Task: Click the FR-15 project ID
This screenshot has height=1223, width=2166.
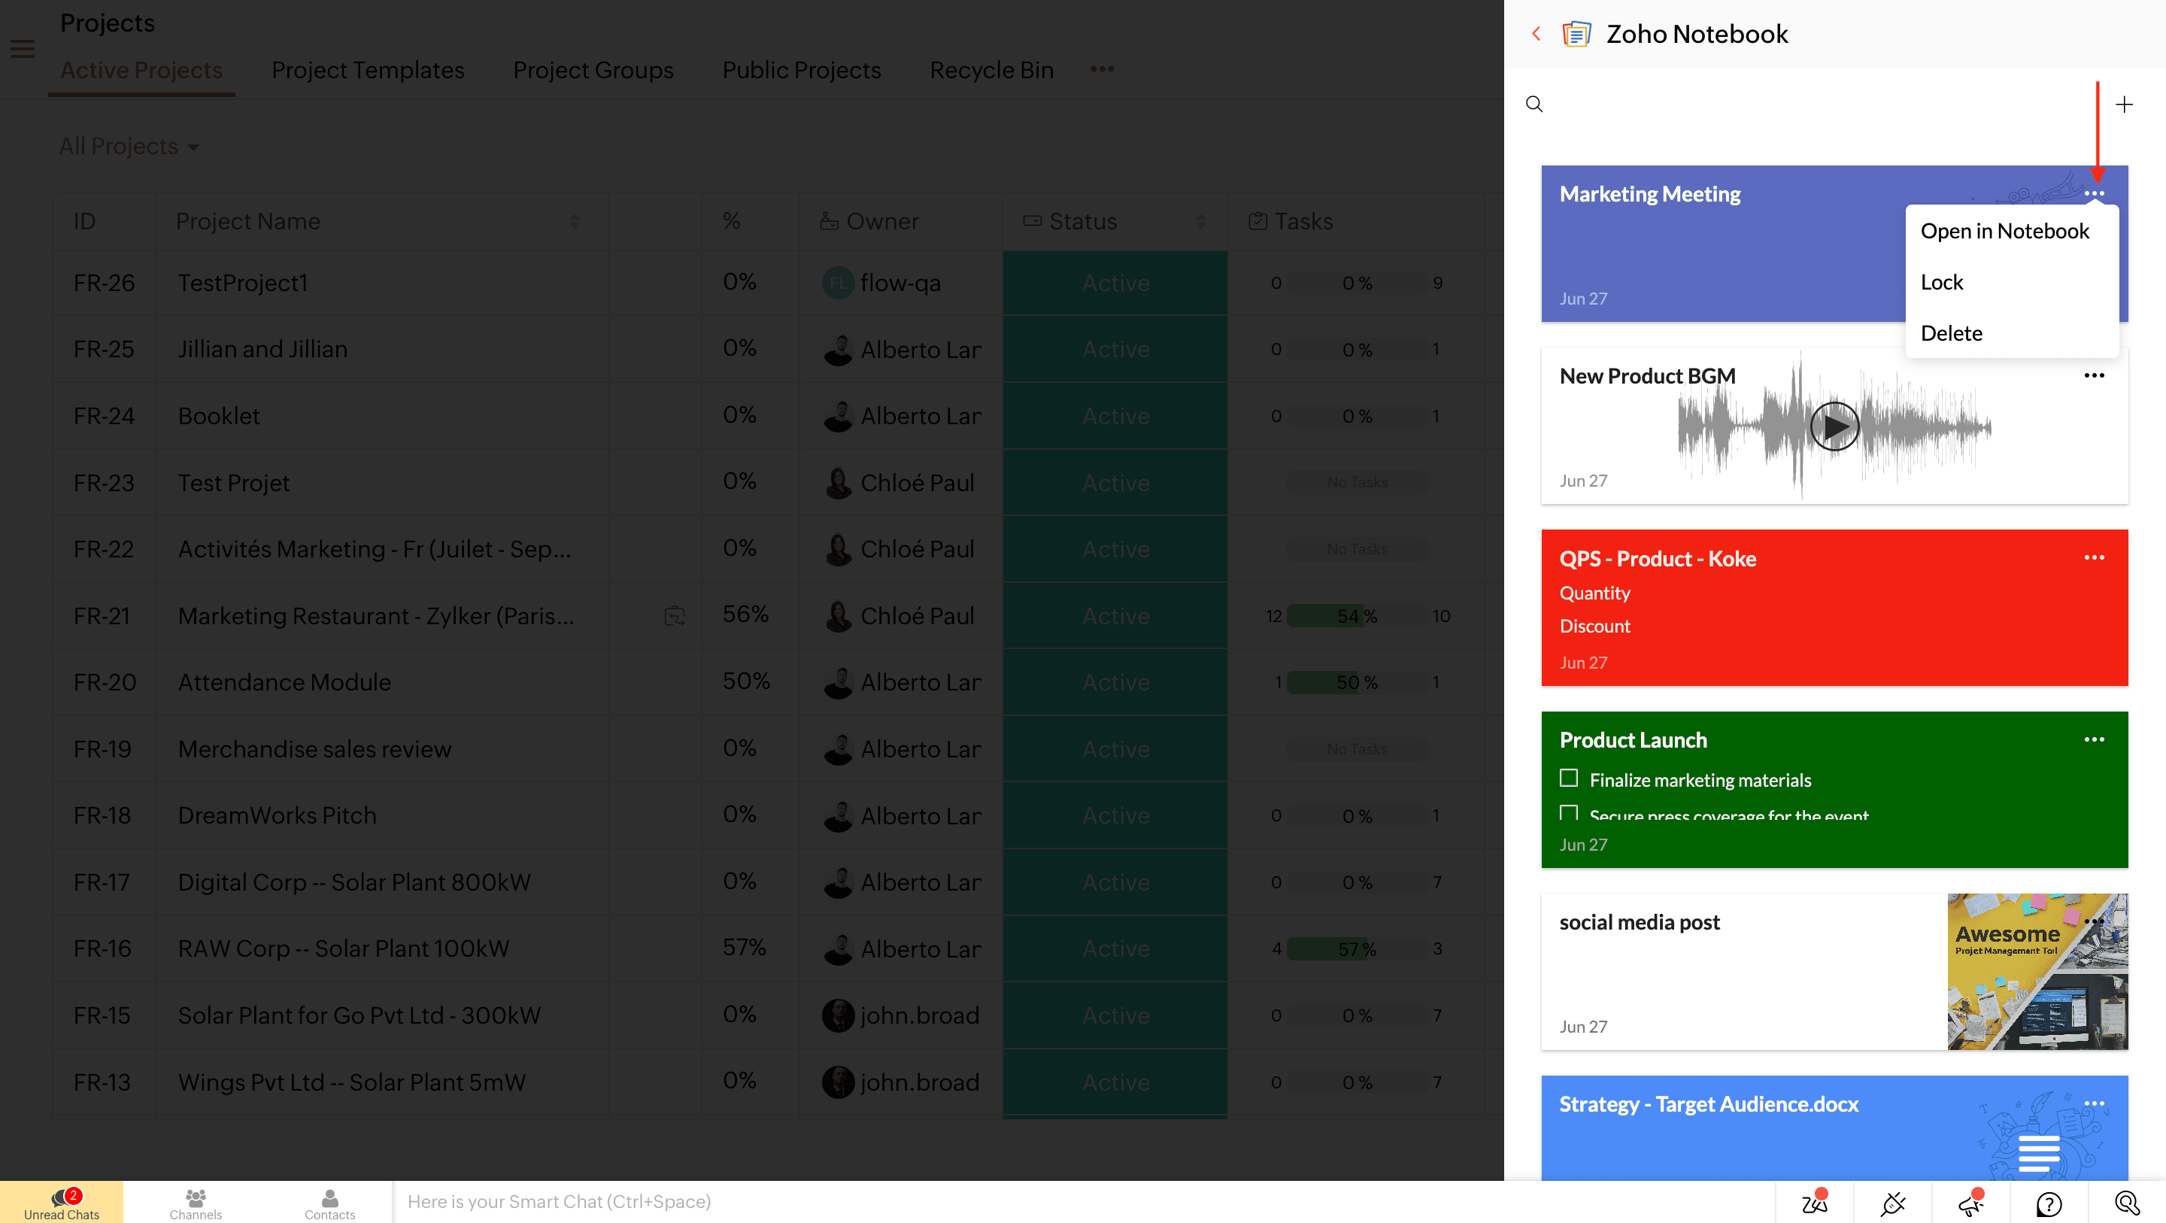Action: [102, 1015]
